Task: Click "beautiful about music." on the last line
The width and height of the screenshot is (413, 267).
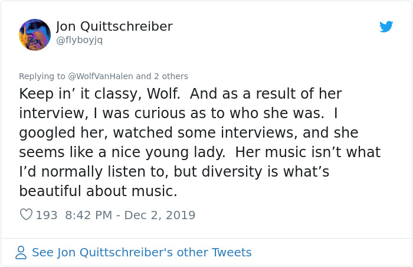Action: 98,191
